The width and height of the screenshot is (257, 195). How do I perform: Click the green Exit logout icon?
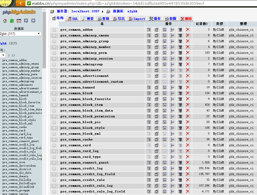[x=12, y=21]
